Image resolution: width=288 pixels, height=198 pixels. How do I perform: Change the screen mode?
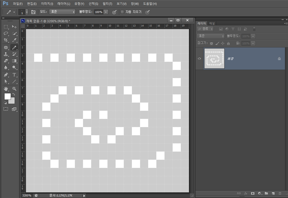14,109
